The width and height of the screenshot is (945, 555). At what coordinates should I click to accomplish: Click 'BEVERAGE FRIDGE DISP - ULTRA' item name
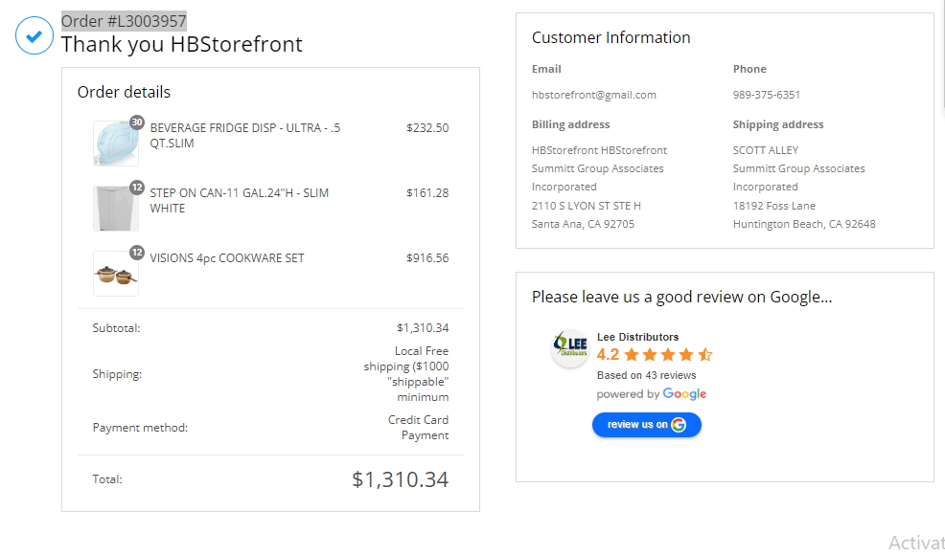point(244,136)
